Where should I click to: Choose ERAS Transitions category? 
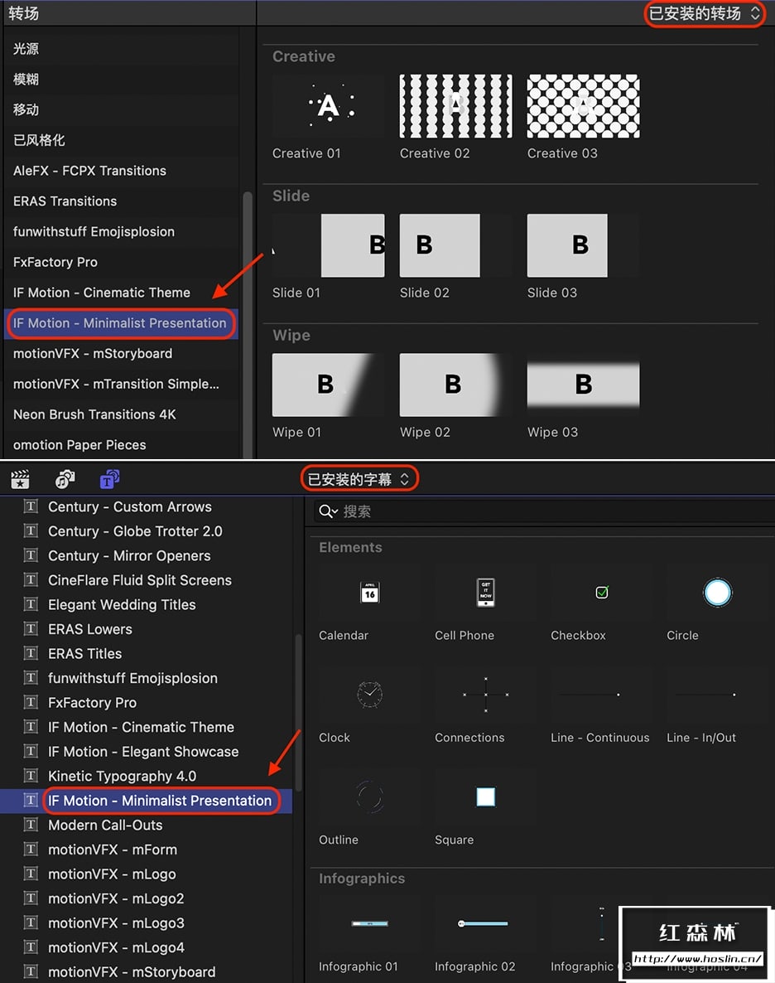click(x=122, y=201)
